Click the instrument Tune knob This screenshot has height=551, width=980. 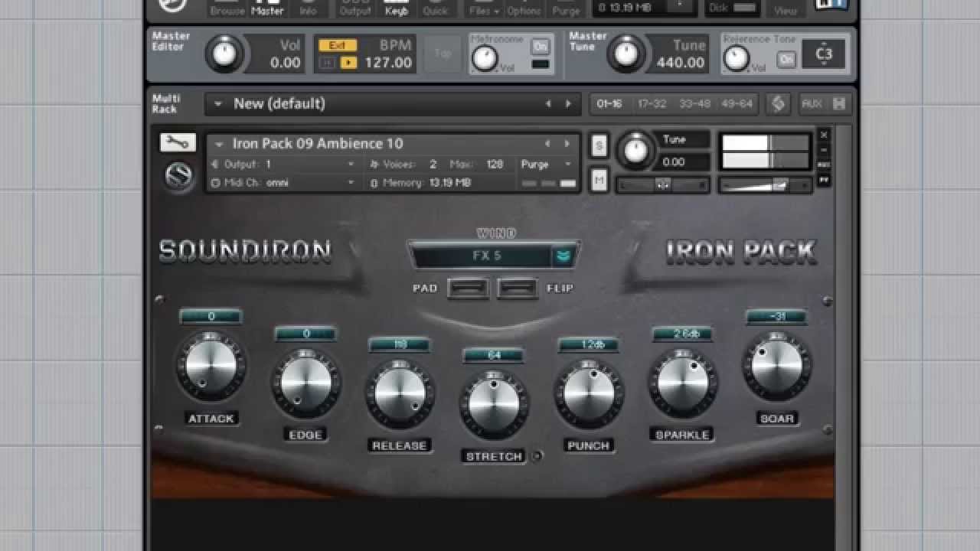635,152
